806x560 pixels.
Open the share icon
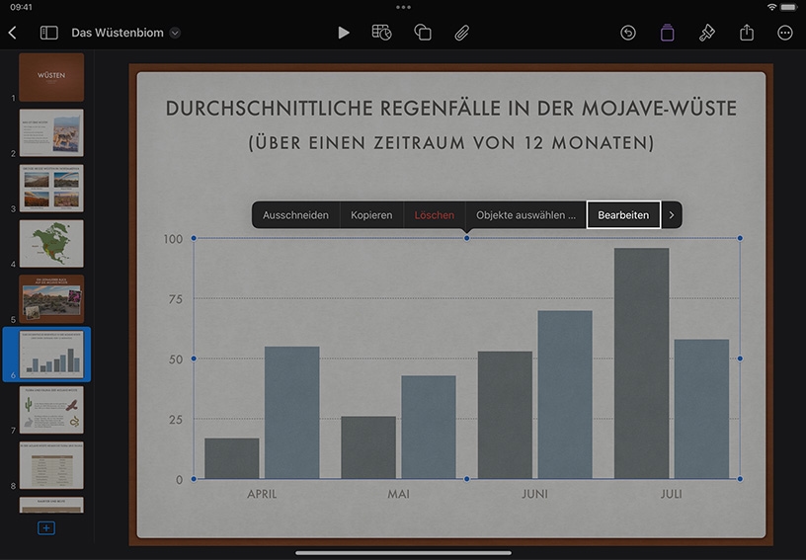[x=747, y=33]
